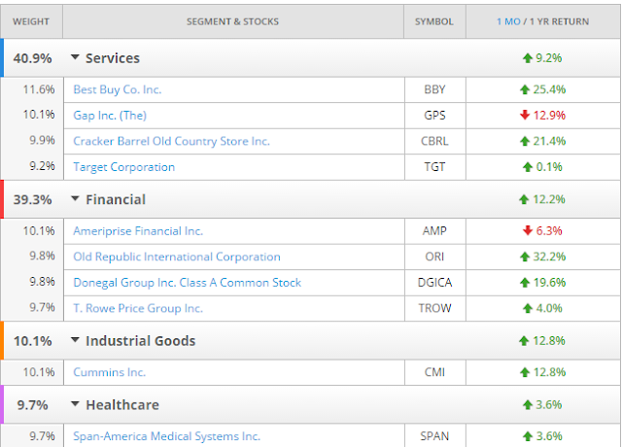Click Services 40.9% weight value
This screenshot has width=622, height=447.
click(32, 58)
